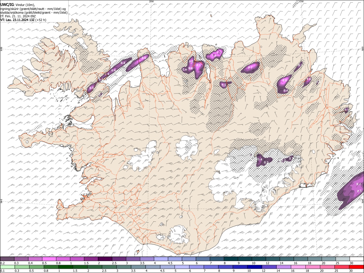The height and width of the screenshot is (273, 364).
Task: Click the '15W' longitude label at top edge
Action: [301, 1]
